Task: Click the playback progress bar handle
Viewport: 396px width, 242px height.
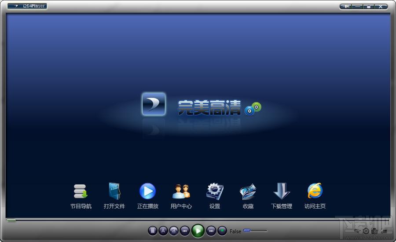Action: click(11, 220)
